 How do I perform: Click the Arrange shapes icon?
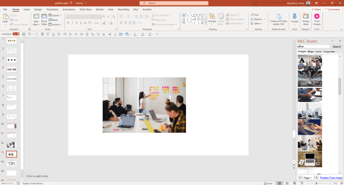(212, 18)
